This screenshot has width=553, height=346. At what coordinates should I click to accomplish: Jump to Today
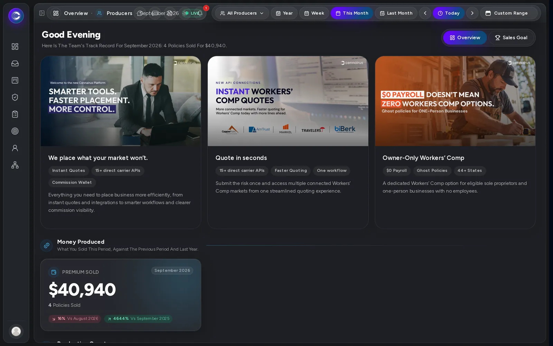coord(449,13)
